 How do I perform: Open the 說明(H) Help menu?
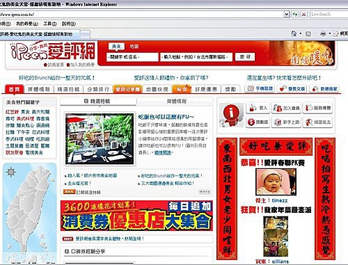click(69, 24)
